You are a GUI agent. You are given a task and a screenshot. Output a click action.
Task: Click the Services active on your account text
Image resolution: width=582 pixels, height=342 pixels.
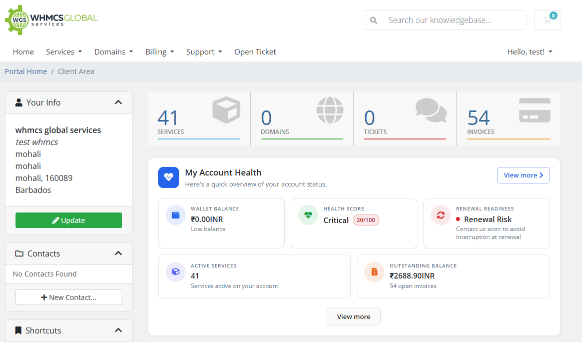pos(235,286)
